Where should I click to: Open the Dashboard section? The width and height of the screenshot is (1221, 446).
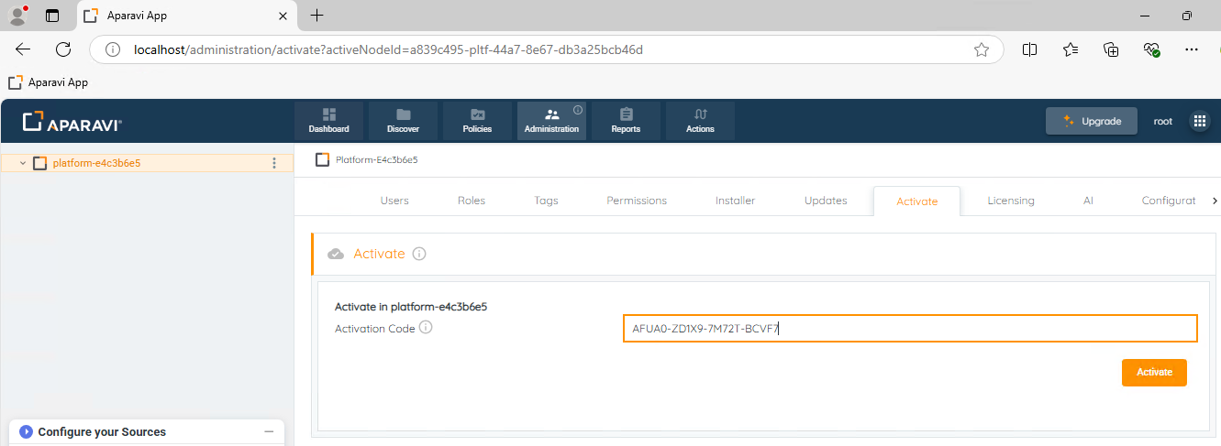(x=328, y=121)
